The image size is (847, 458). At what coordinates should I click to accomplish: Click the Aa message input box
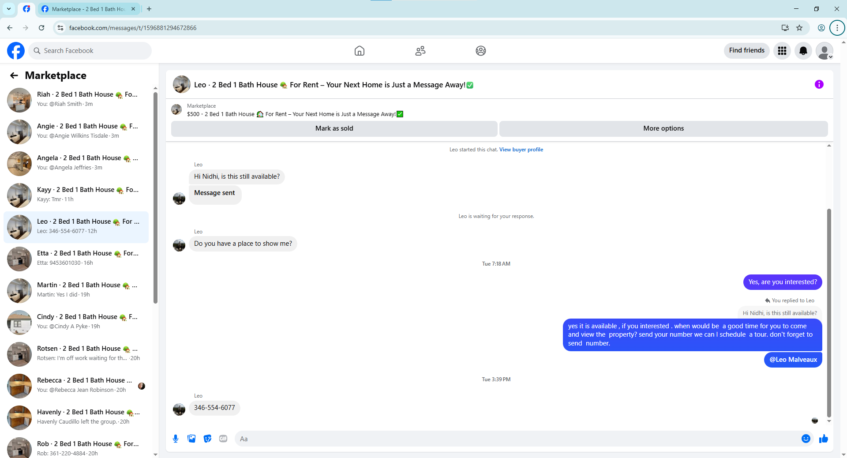pos(516,439)
